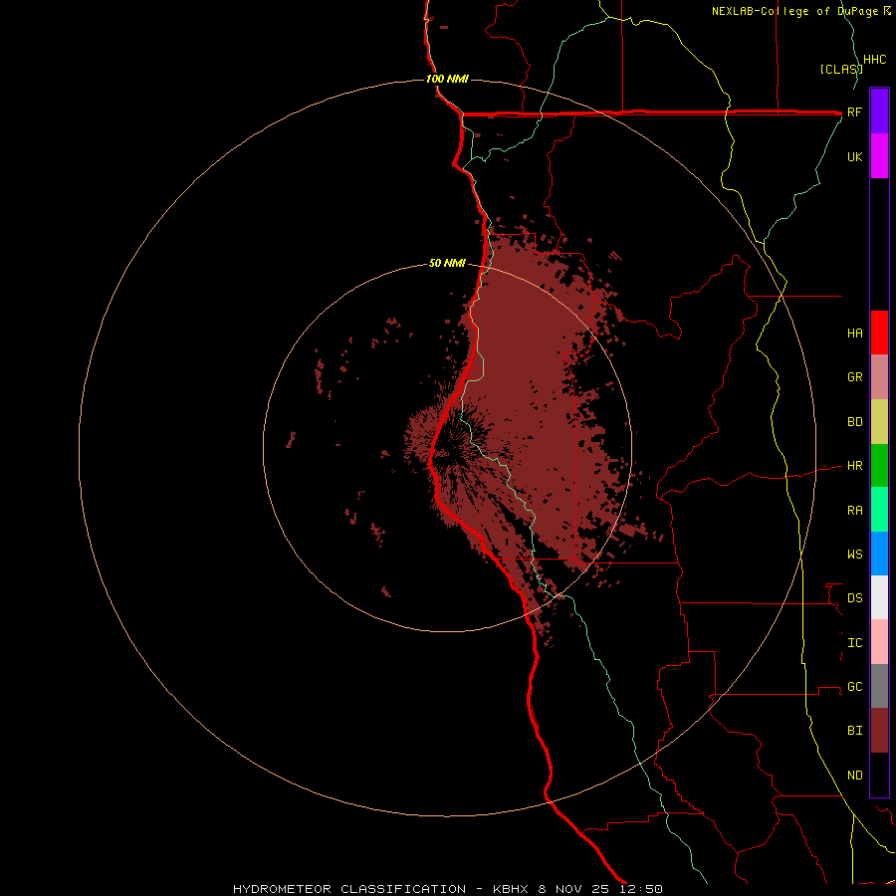Click the ND black legend swatch
896x896 pixels.
pos(879,775)
